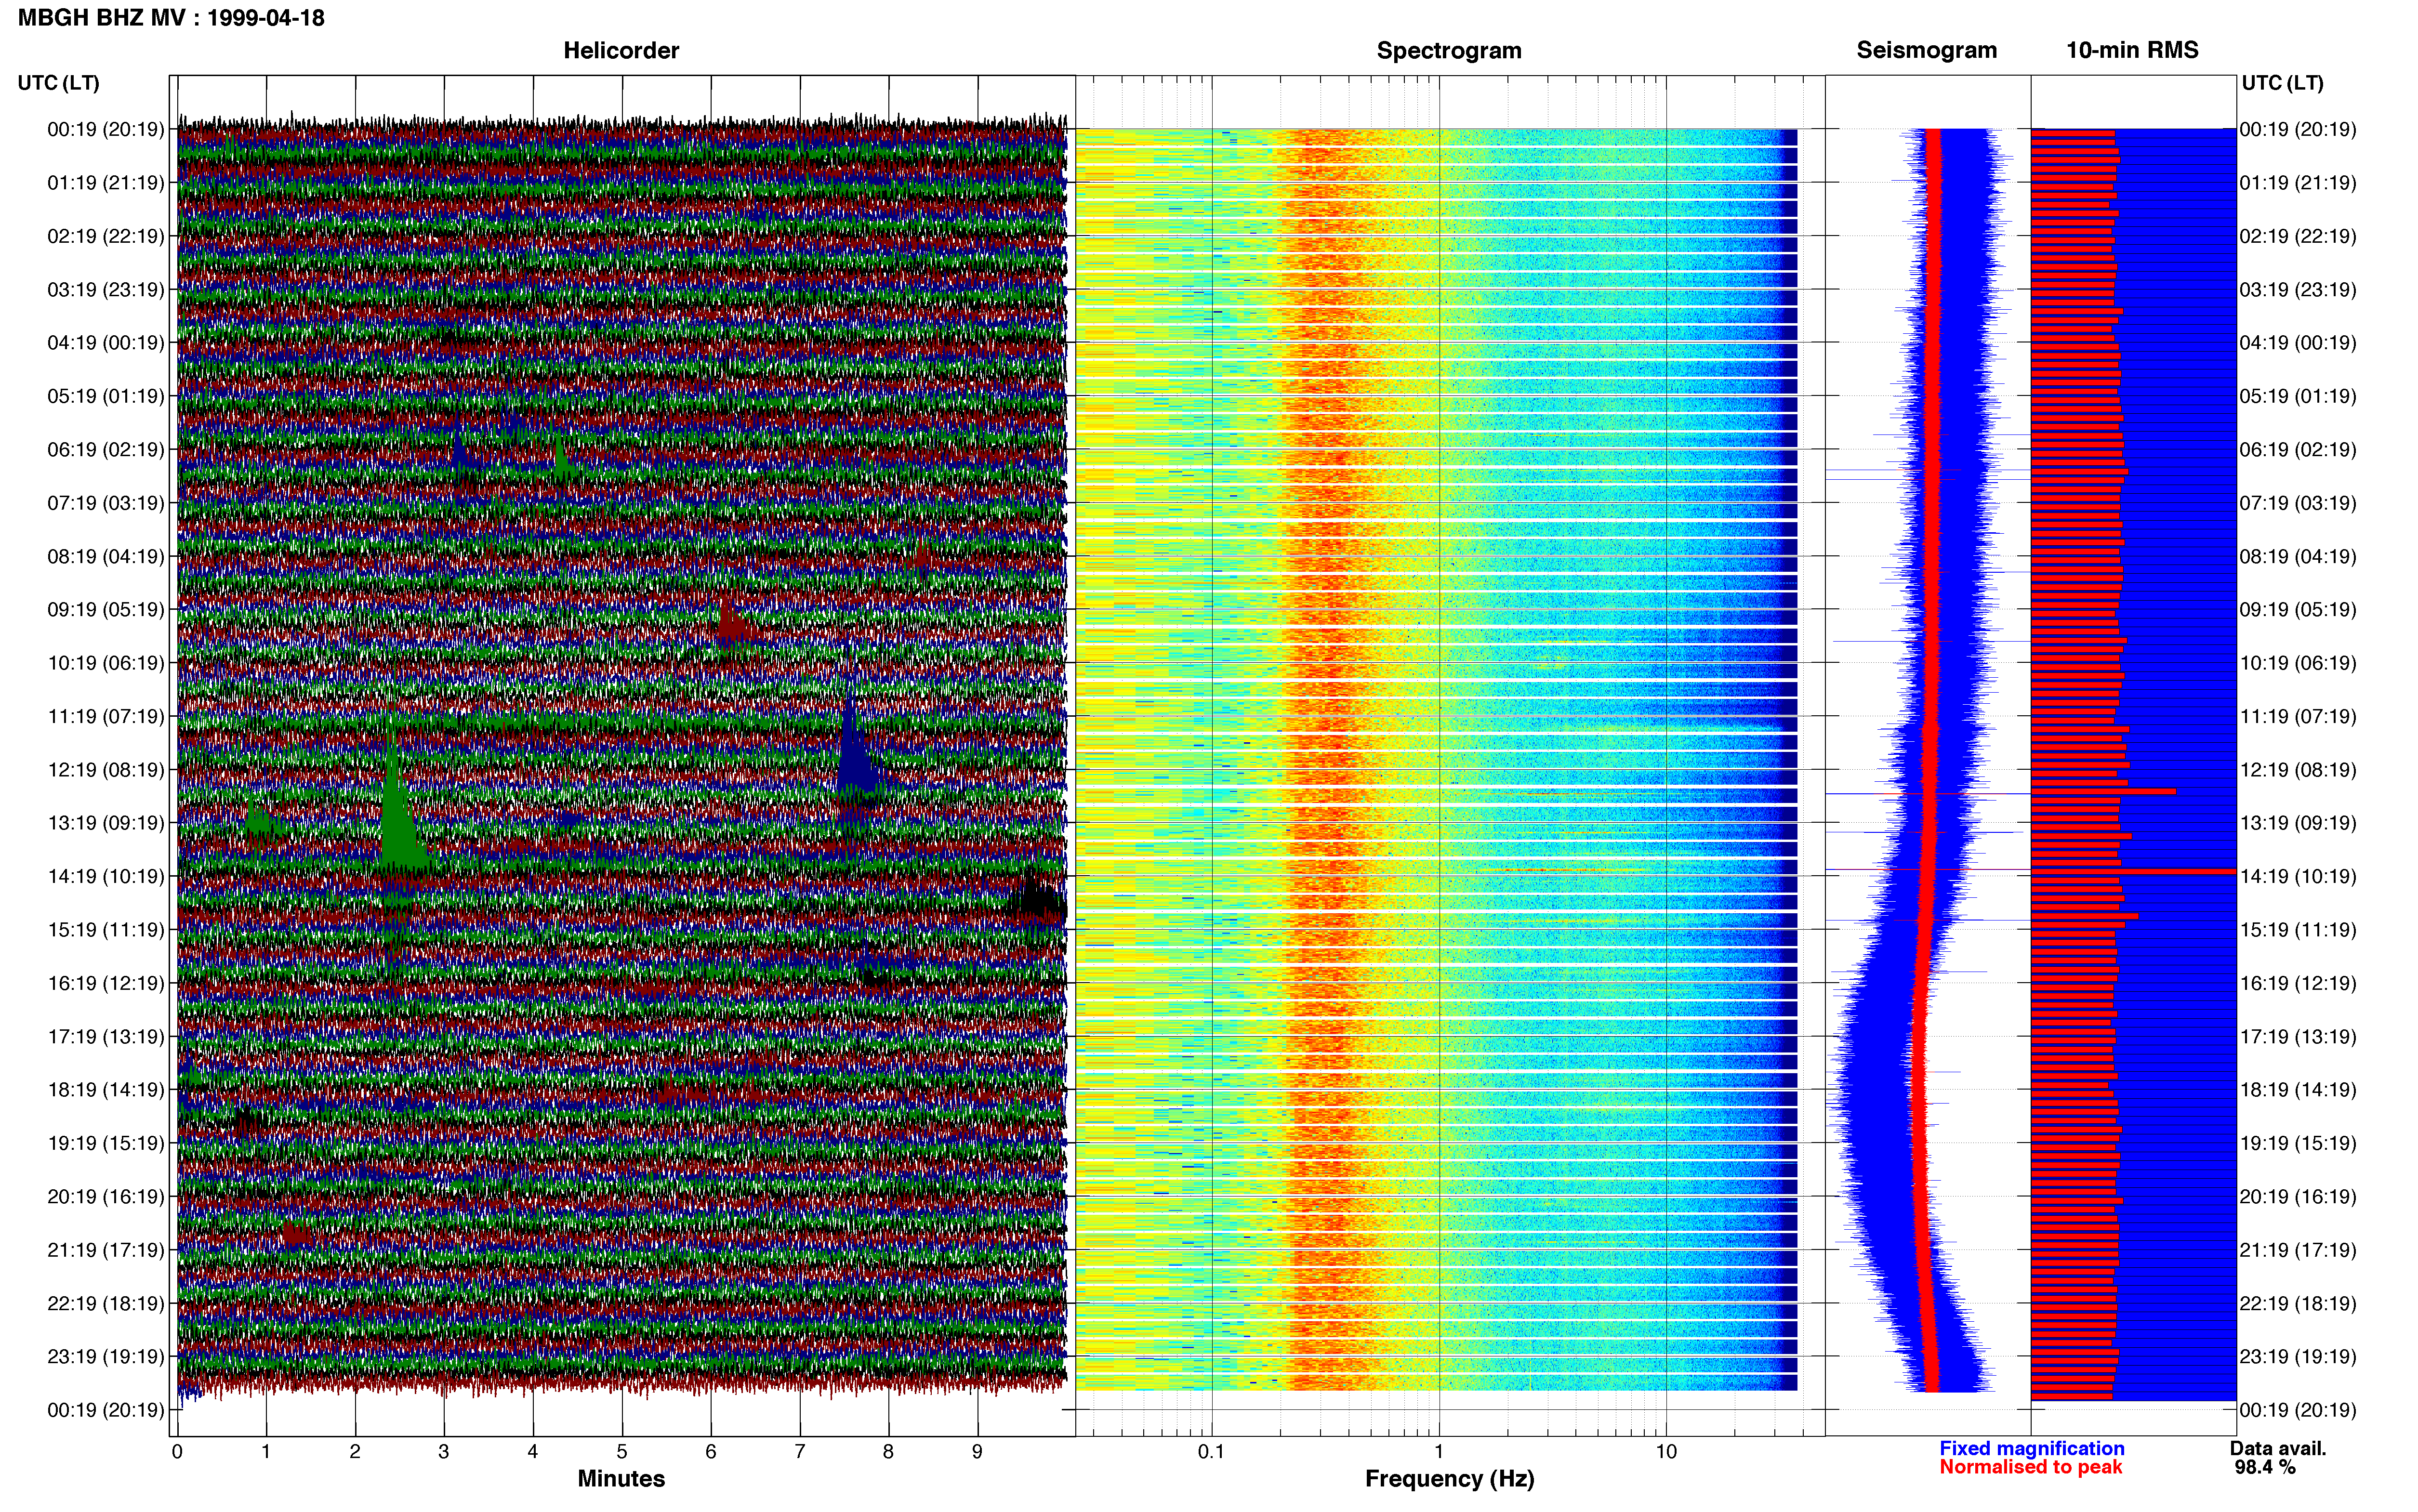The image size is (2418, 1512).
Task: Click the blue Fixed magnification legend text
Action: [2031, 1448]
